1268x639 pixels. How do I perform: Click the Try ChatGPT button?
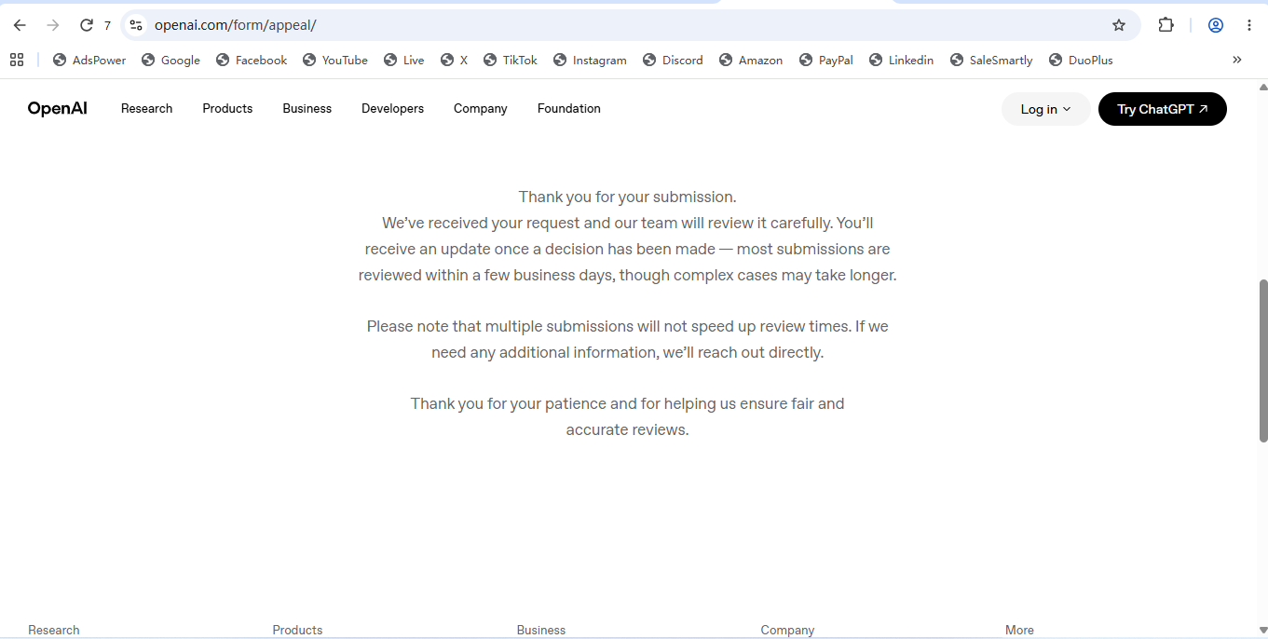point(1163,109)
